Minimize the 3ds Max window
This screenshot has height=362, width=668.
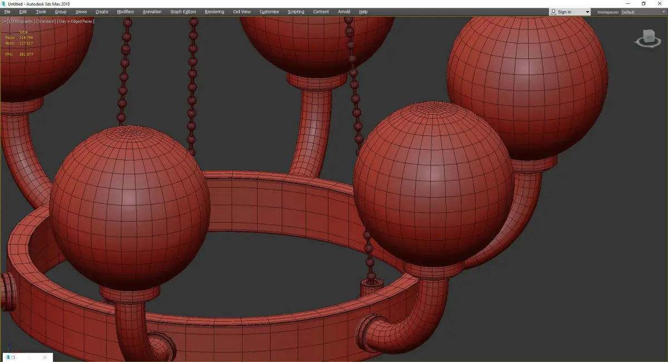coord(628,4)
